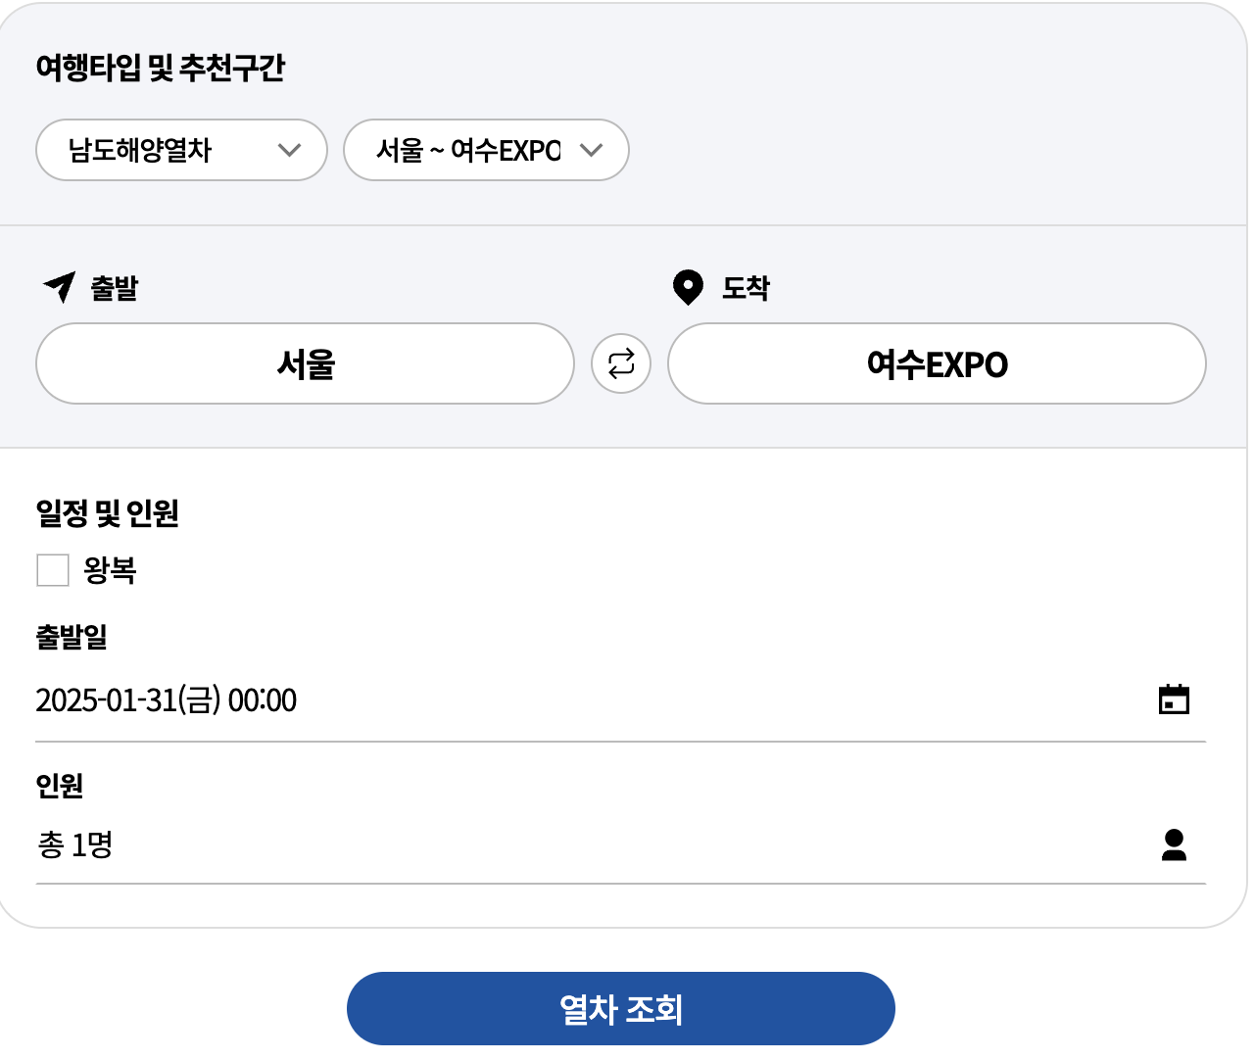Open the 남도해양열차 train type dropdown
Image resolution: width=1254 pixels, height=1060 pixels.
(x=181, y=150)
